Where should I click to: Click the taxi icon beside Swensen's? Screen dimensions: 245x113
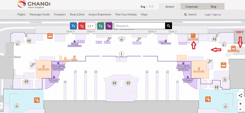pyautogui.click(x=224, y=65)
